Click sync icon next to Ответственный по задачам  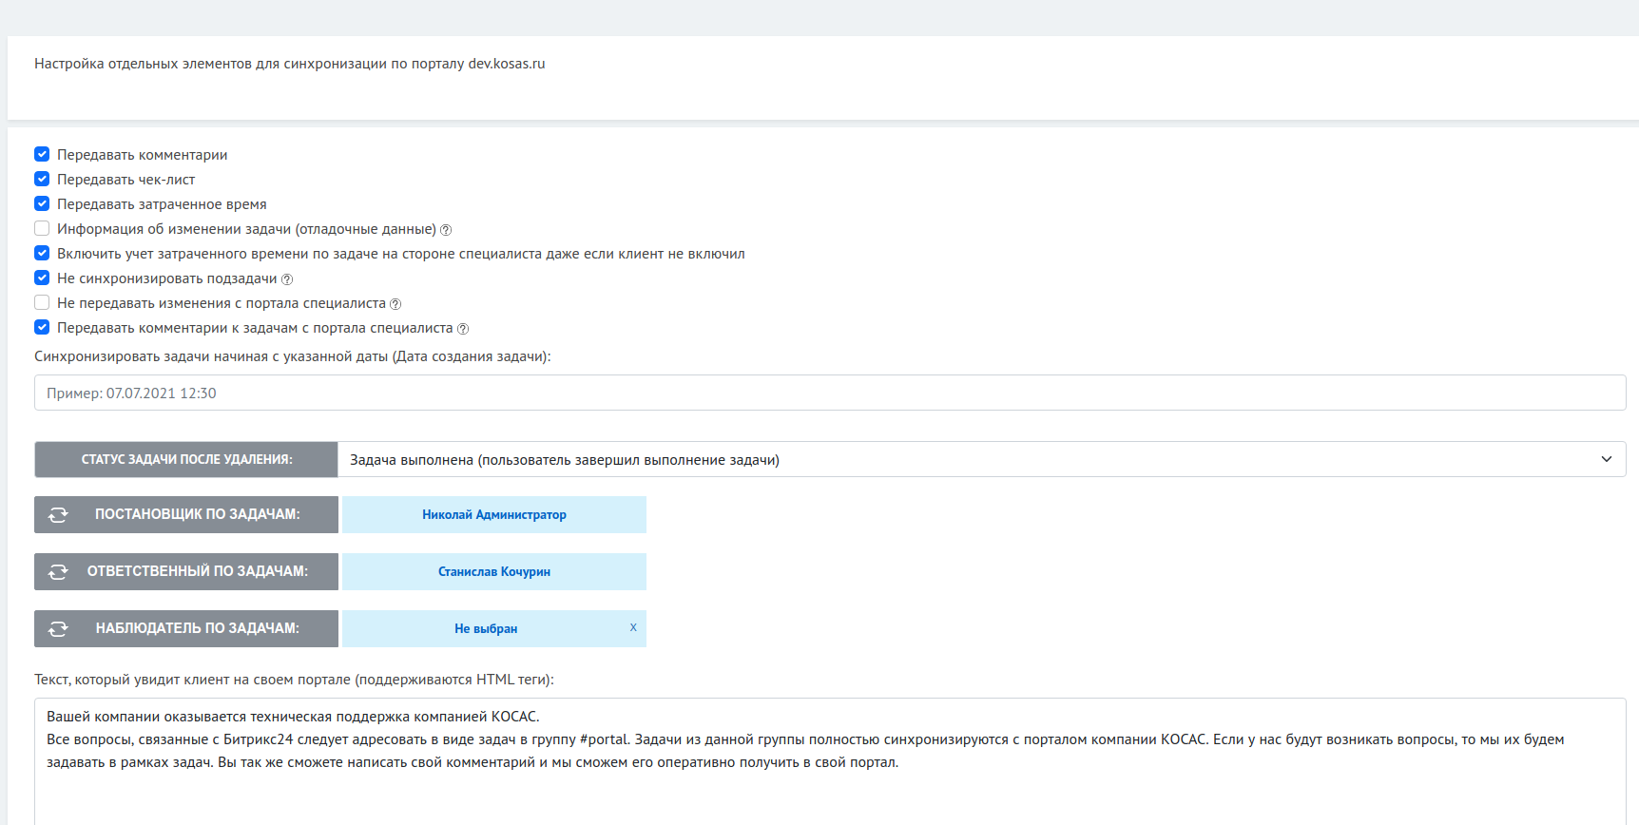pyautogui.click(x=58, y=571)
